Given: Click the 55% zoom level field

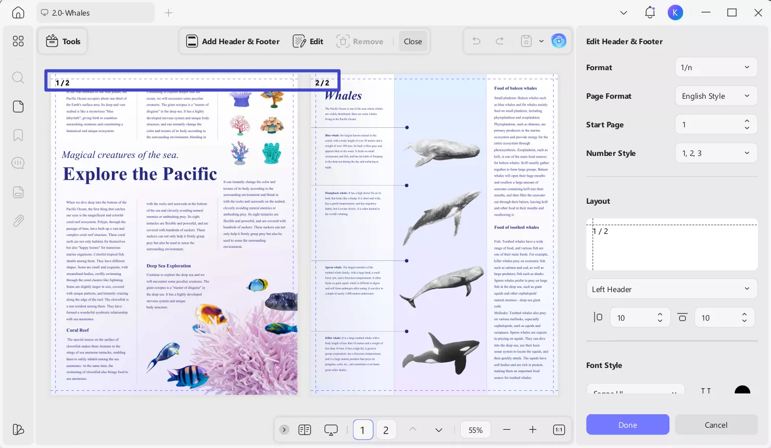Looking at the screenshot, I should click(475, 430).
